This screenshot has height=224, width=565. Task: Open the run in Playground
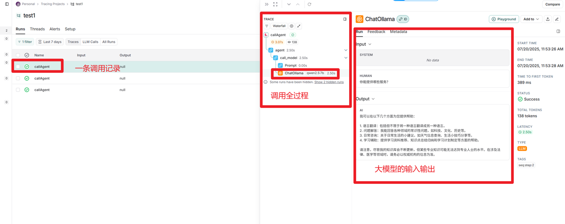tap(504, 19)
